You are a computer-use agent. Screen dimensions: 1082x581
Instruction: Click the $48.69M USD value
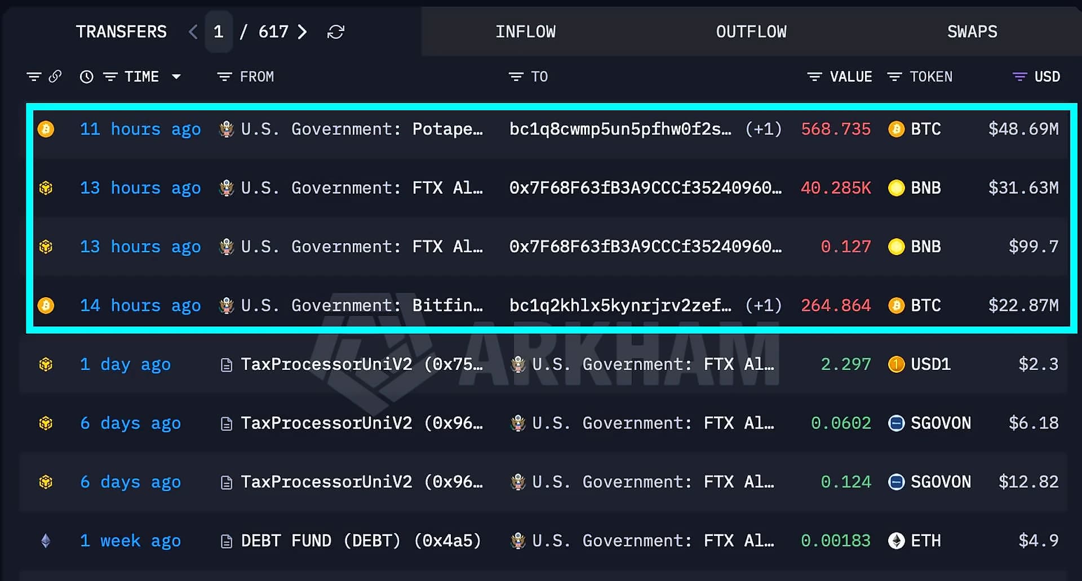click(1023, 129)
